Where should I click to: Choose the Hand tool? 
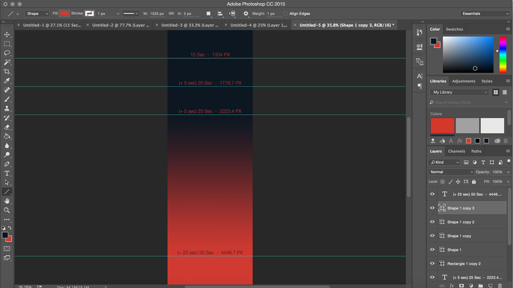(7, 201)
